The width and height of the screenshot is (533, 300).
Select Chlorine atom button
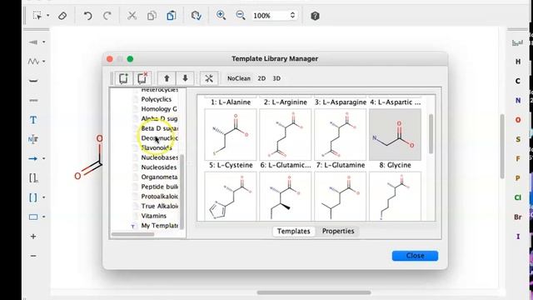tap(518, 197)
